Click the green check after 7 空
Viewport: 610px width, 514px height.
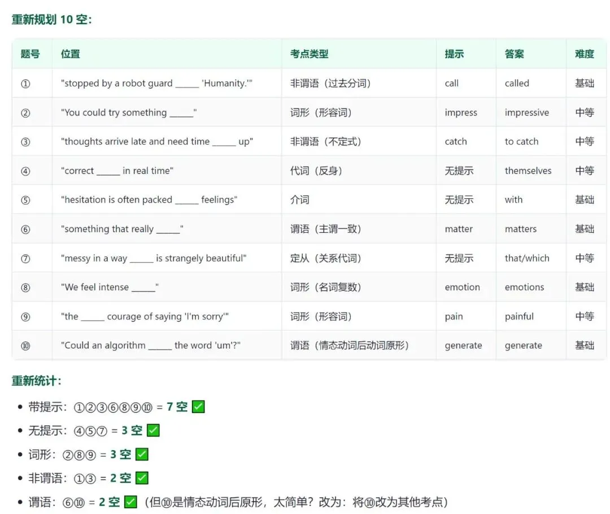point(198,407)
